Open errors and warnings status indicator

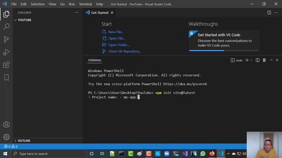[11, 146]
